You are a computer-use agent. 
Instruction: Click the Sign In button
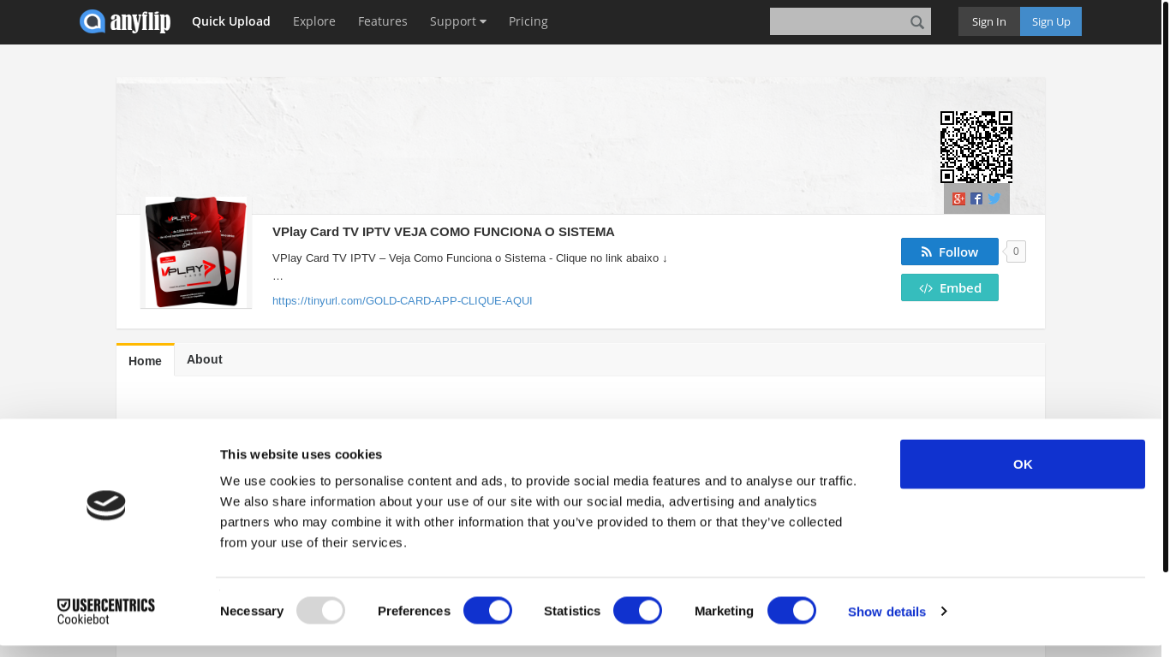click(x=989, y=21)
